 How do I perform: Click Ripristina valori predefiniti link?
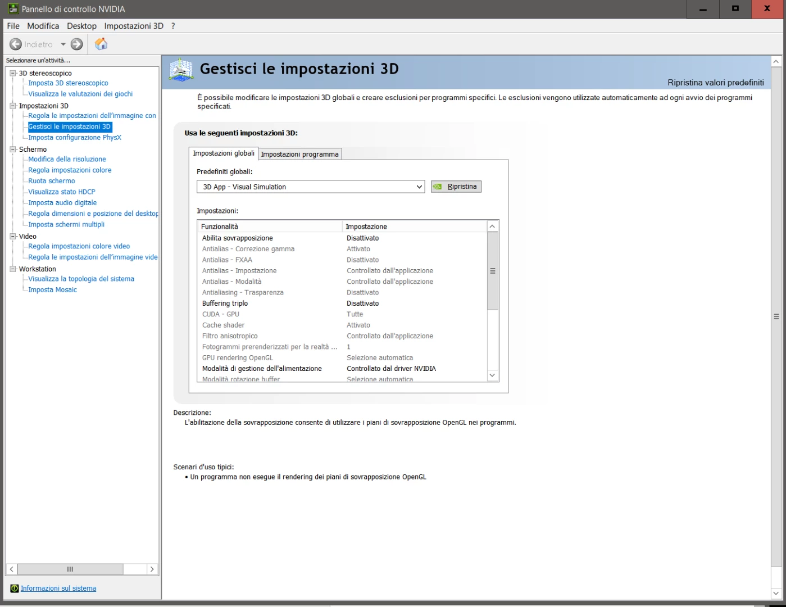coord(716,83)
